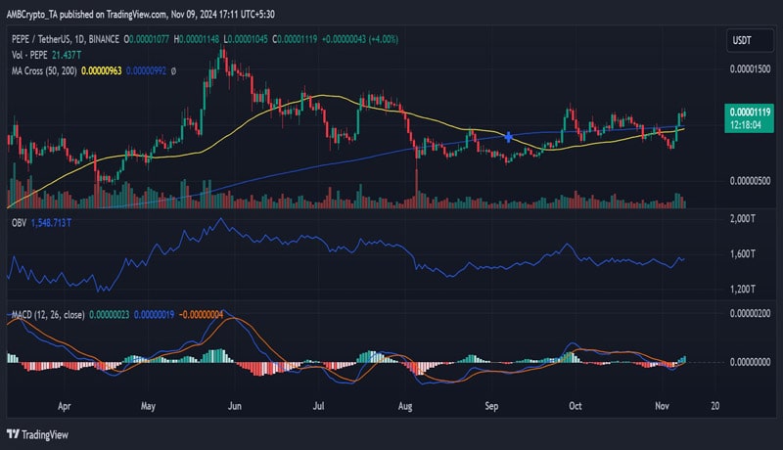
Task: Click the Jul label on time axis
Action: (x=318, y=406)
